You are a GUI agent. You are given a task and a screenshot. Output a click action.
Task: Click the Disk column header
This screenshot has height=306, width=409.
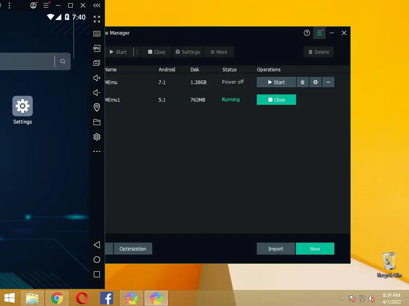click(195, 69)
